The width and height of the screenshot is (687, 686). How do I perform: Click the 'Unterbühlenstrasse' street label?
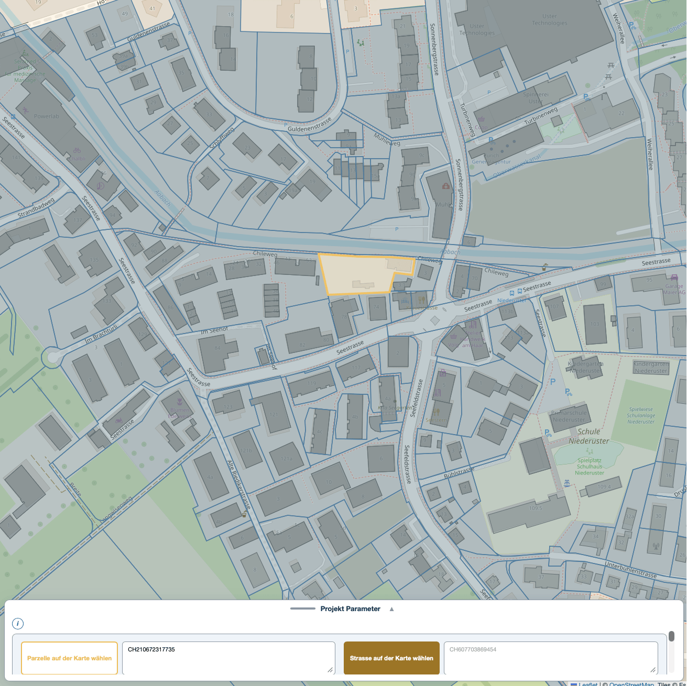(x=631, y=570)
